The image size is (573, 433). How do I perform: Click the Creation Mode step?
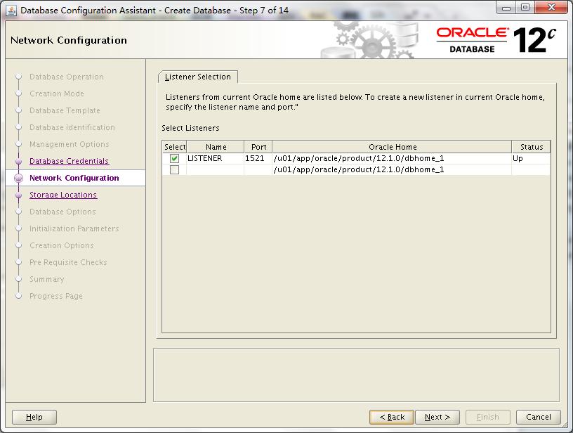pos(57,93)
